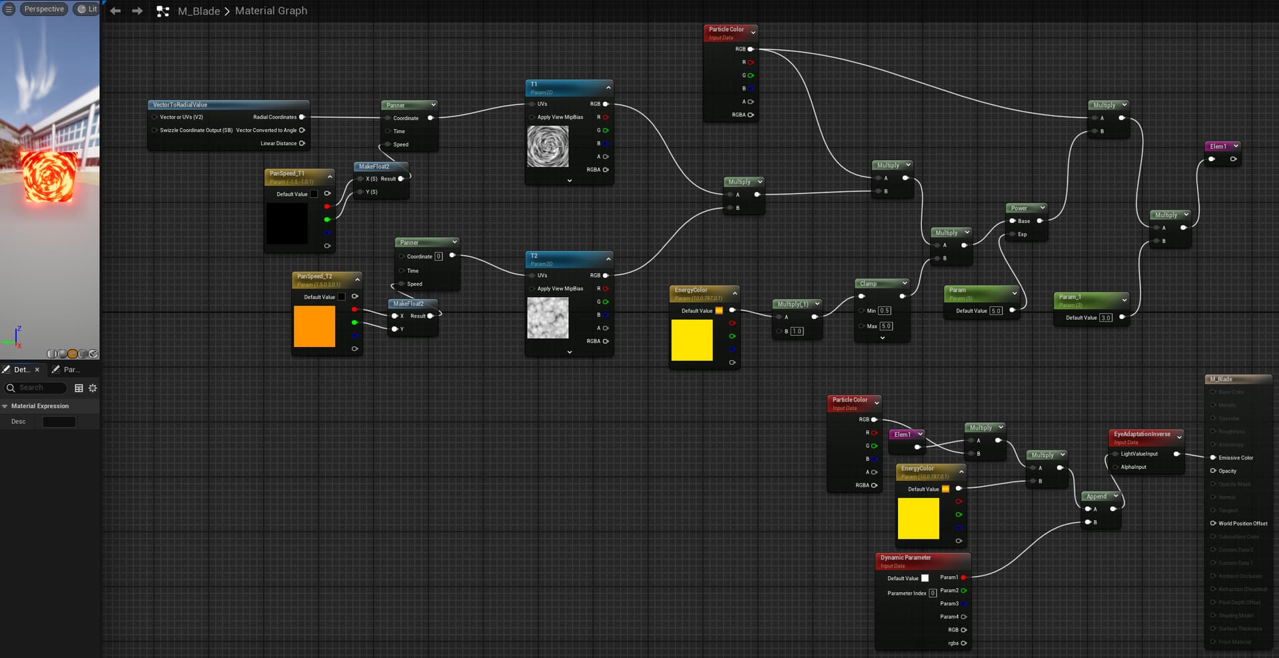Click the Material Graph breadcrumb
1279x658 pixels.
(270, 11)
